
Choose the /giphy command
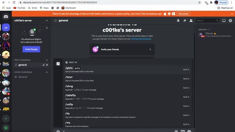point(127,70)
